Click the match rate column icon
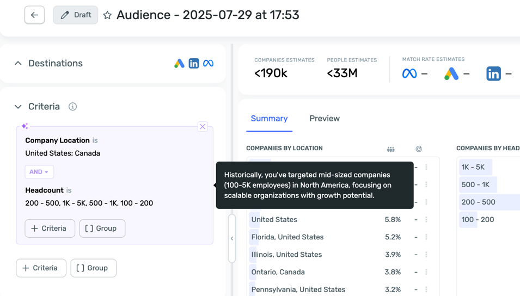Viewport: 520px width, 296px height. (418, 149)
